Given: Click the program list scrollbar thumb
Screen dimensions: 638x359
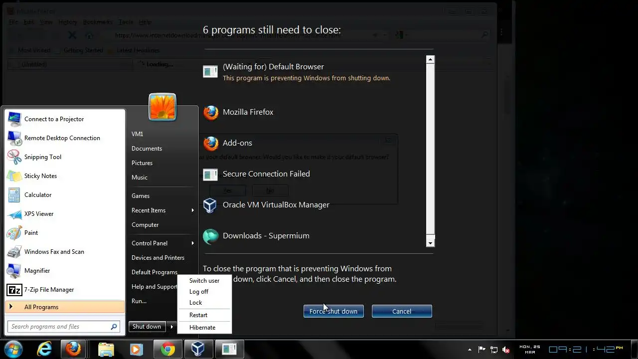Looking at the screenshot, I should coord(431,149).
